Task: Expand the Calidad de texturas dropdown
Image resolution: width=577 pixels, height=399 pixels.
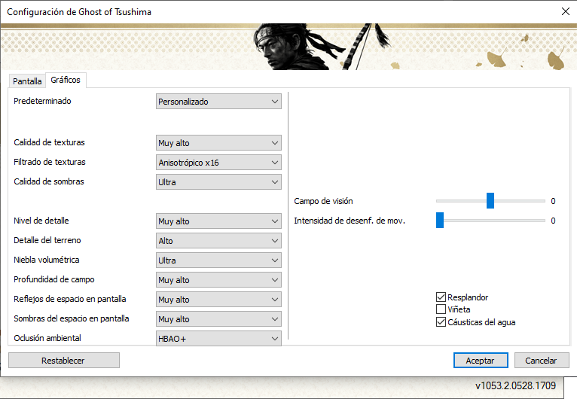Action: 218,143
